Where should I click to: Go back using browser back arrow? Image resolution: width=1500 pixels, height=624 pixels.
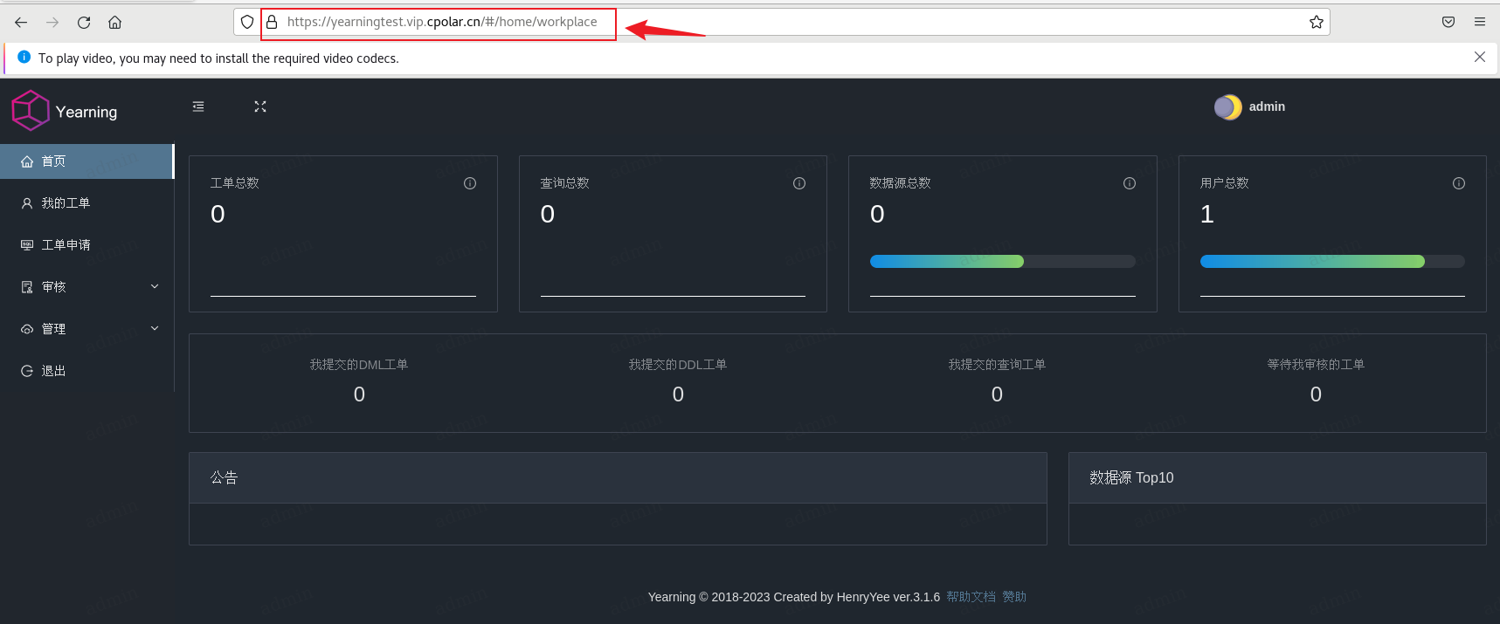coord(21,23)
